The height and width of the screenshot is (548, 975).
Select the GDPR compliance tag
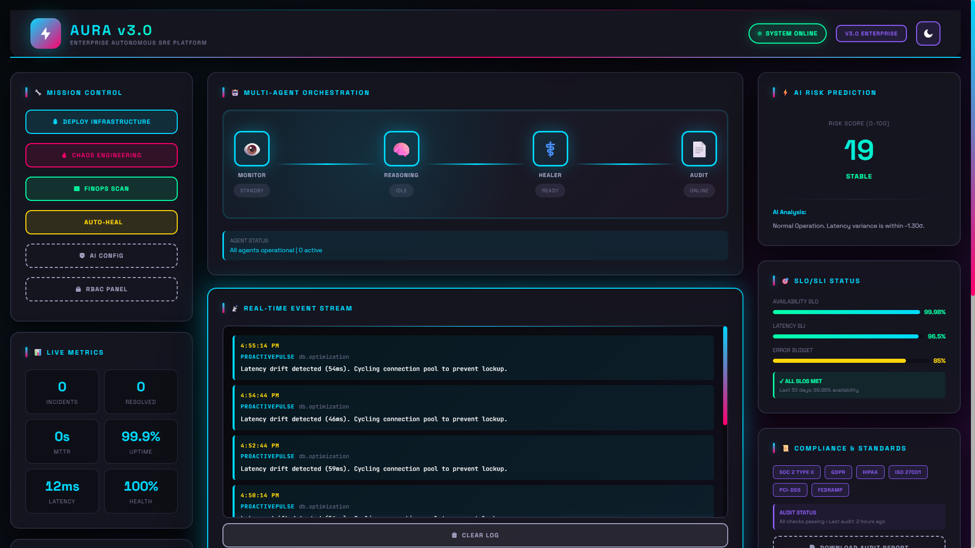838,472
